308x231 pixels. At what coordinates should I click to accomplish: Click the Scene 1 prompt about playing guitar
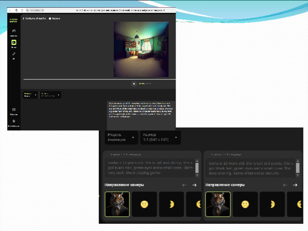pos(151,168)
